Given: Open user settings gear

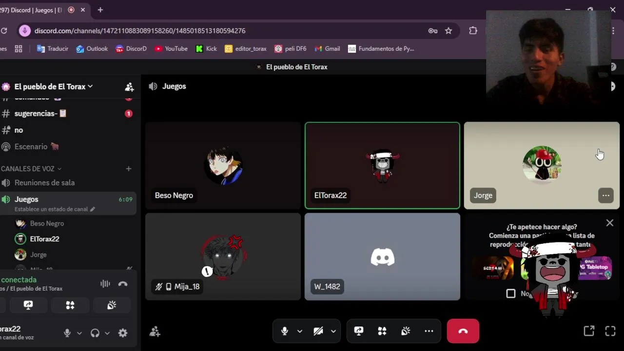Looking at the screenshot, I should pyautogui.click(x=123, y=333).
